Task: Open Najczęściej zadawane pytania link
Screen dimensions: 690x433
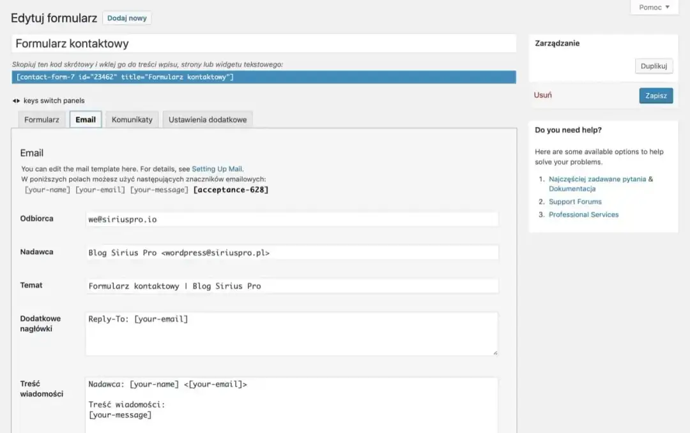Action: click(x=598, y=179)
